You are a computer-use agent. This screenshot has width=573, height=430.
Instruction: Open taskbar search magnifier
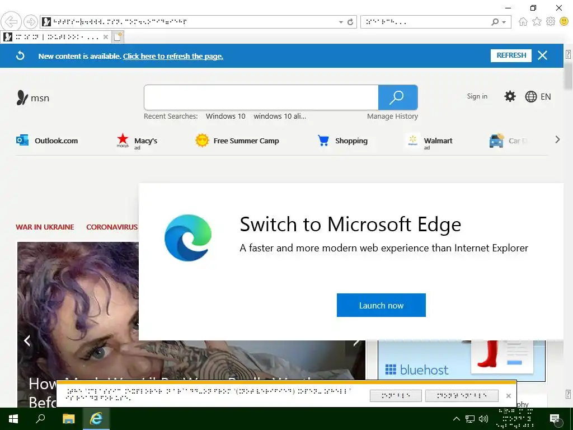tap(40, 419)
